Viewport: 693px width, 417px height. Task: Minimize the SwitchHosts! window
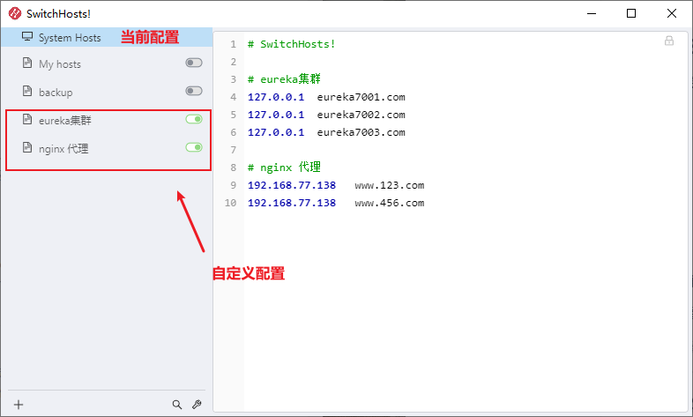point(592,14)
